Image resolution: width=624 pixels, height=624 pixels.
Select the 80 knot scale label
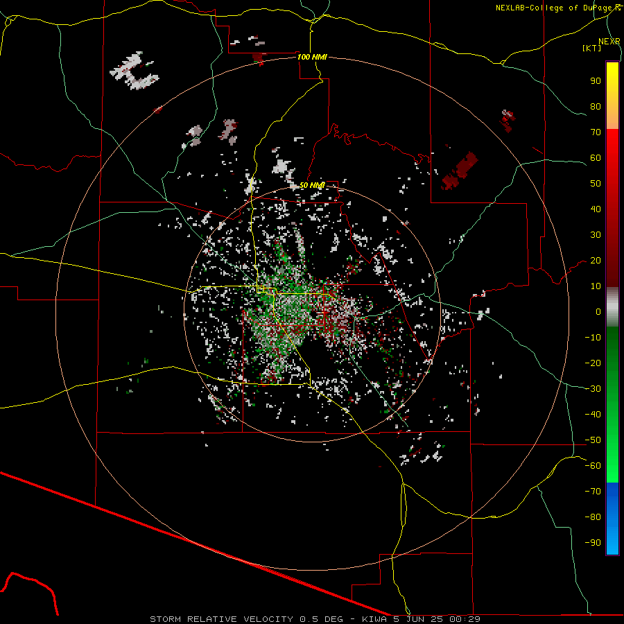click(596, 106)
